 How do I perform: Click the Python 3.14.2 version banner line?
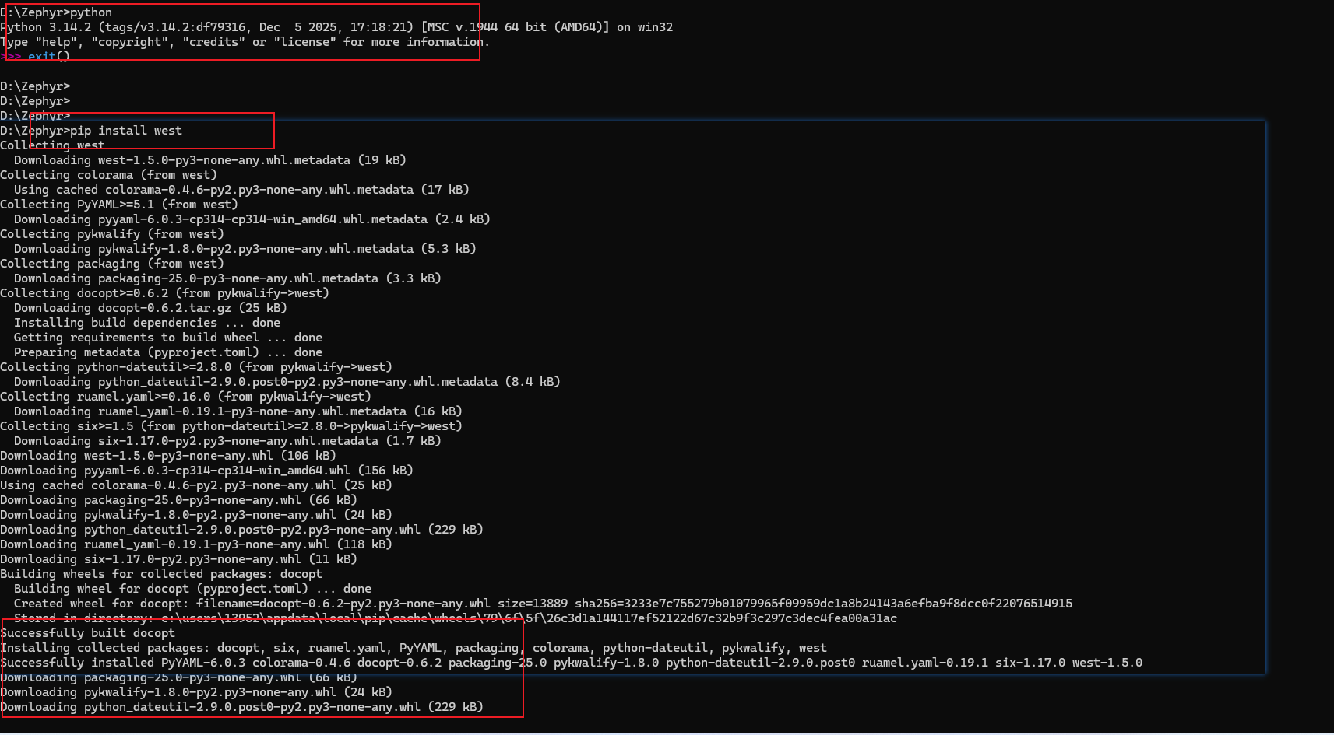pos(336,27)
